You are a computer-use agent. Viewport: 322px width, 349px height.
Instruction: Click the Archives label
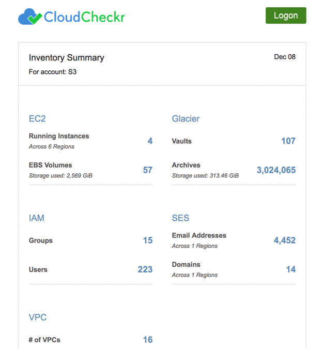tap(186, 165)
